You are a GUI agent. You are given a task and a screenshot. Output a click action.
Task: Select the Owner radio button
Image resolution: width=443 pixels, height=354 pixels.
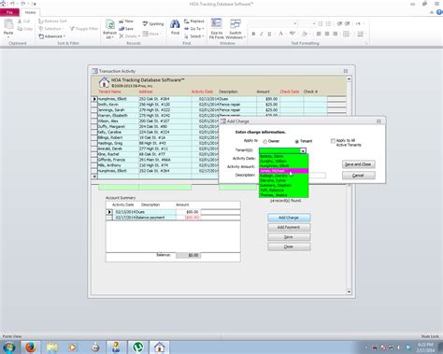pos(264,141)
